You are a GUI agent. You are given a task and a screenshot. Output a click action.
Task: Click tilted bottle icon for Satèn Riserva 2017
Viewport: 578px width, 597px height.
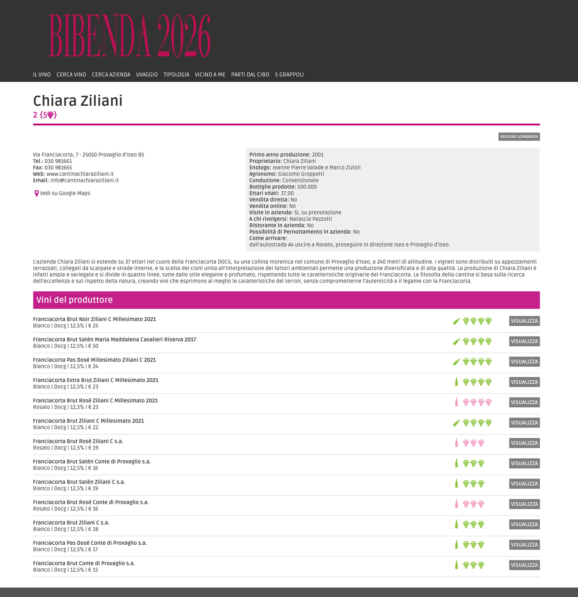coord(456,342)
